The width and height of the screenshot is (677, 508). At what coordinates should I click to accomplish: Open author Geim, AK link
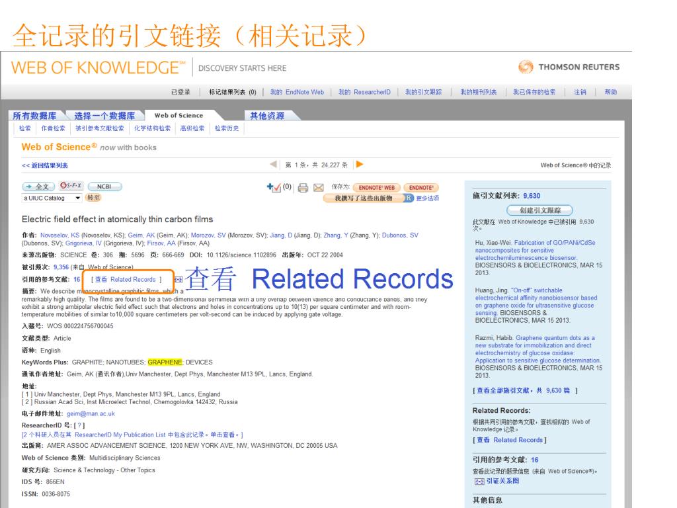click(x=141, y=235)
